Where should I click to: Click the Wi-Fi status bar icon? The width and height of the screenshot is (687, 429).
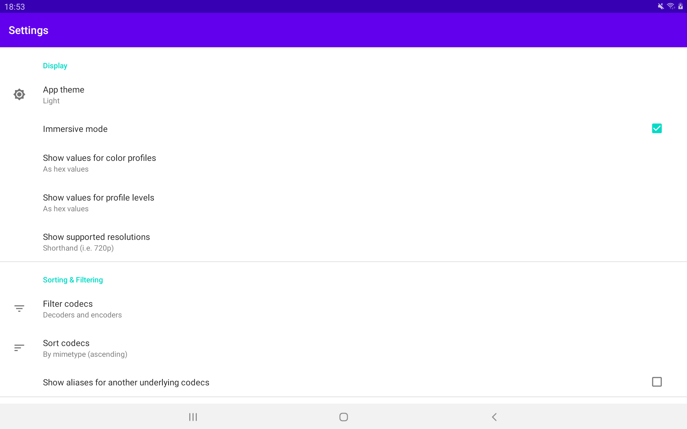pos(671,6)
